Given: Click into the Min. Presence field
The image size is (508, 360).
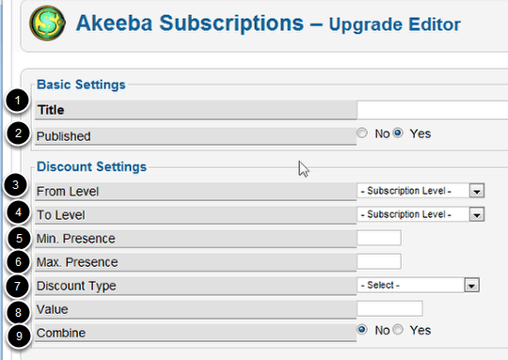Looking at the screenshot, I should click(379, 238).
